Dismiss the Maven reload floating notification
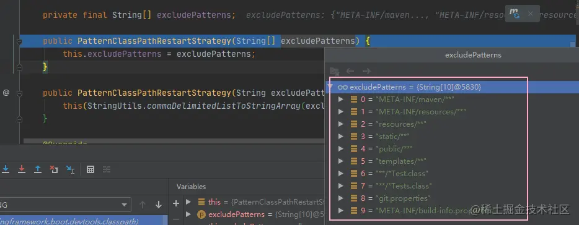 pyautogui.click(x=531, y=14)
